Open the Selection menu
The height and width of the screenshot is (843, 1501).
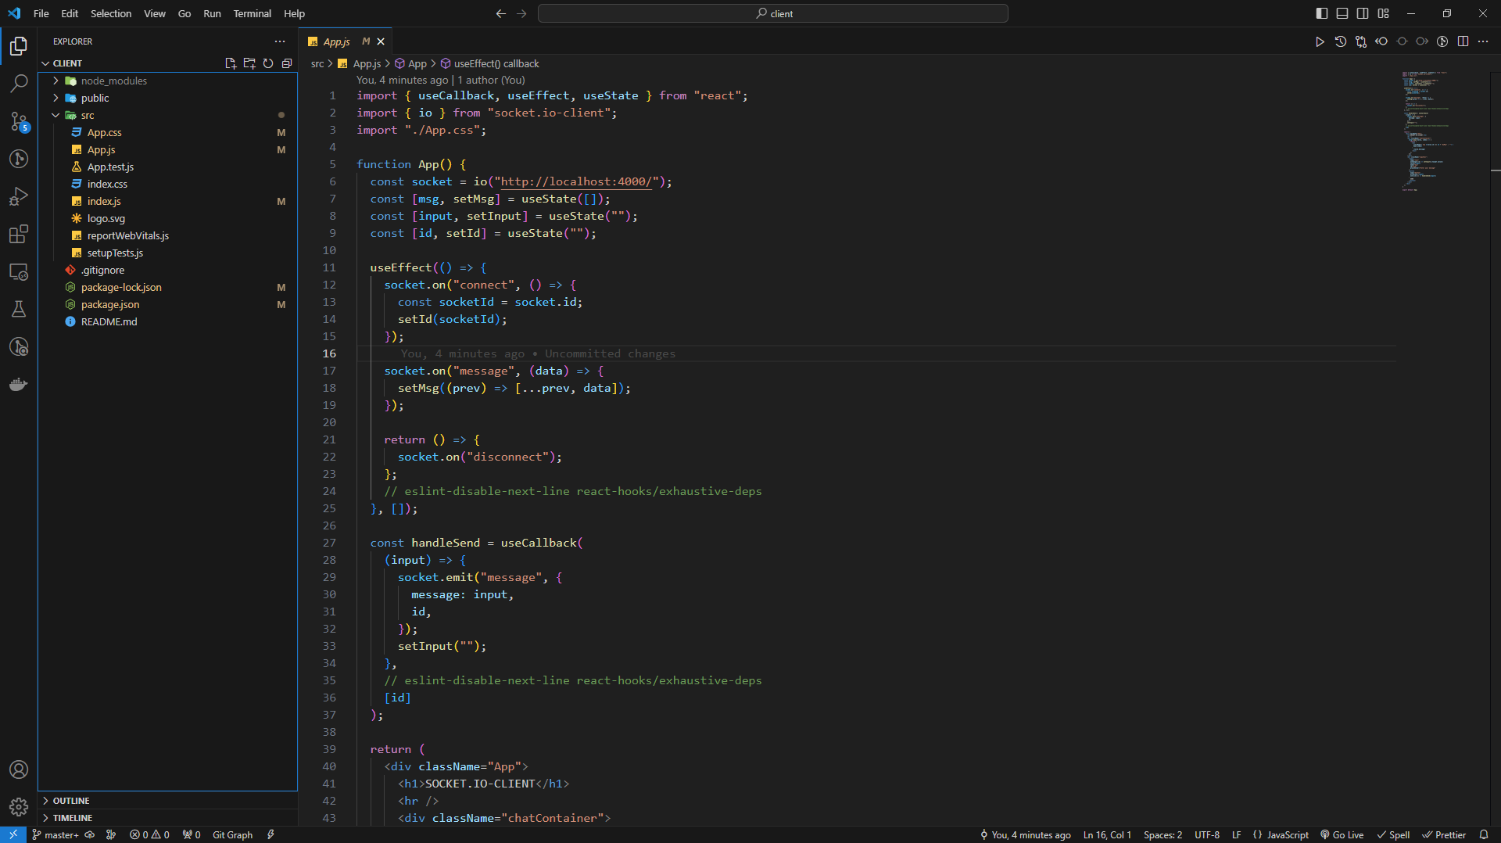[x=111, y=13]
